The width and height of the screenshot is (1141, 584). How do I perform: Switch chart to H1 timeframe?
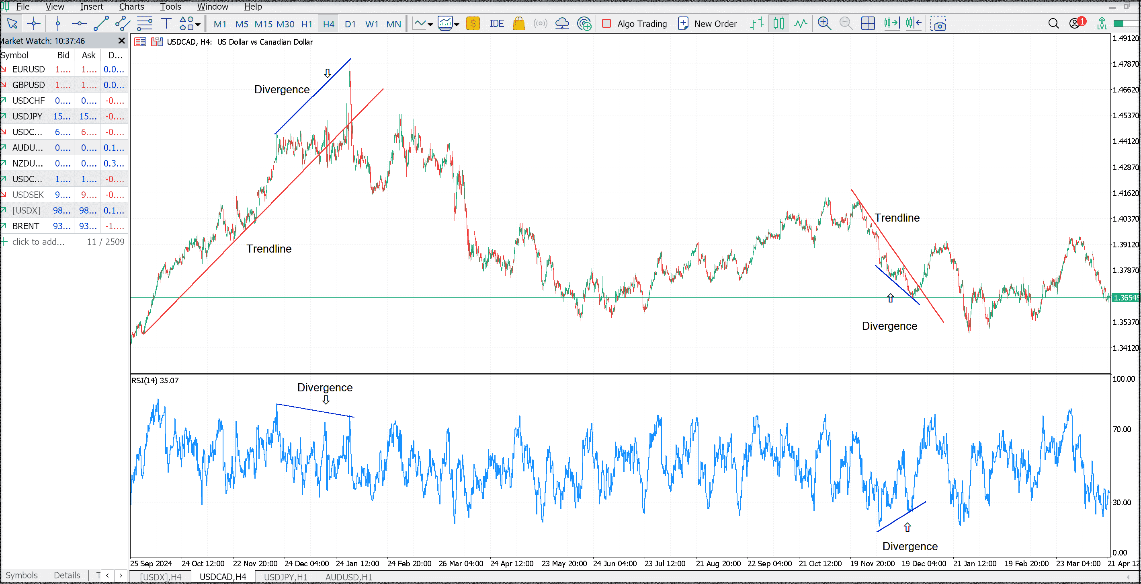(x=307, y=24)
